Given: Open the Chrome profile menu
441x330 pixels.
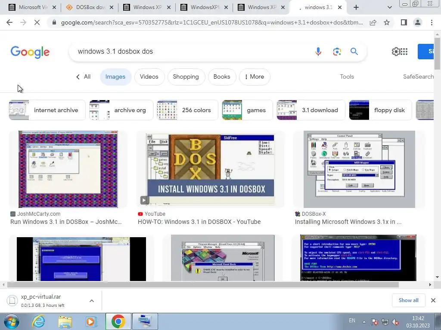Looking at the screenshot, I should pos(418,22).
